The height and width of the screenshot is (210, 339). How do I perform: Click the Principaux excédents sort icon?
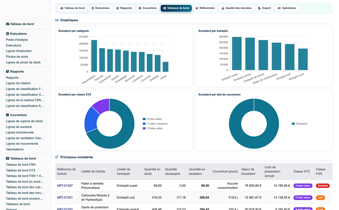[x=57, y=157]
